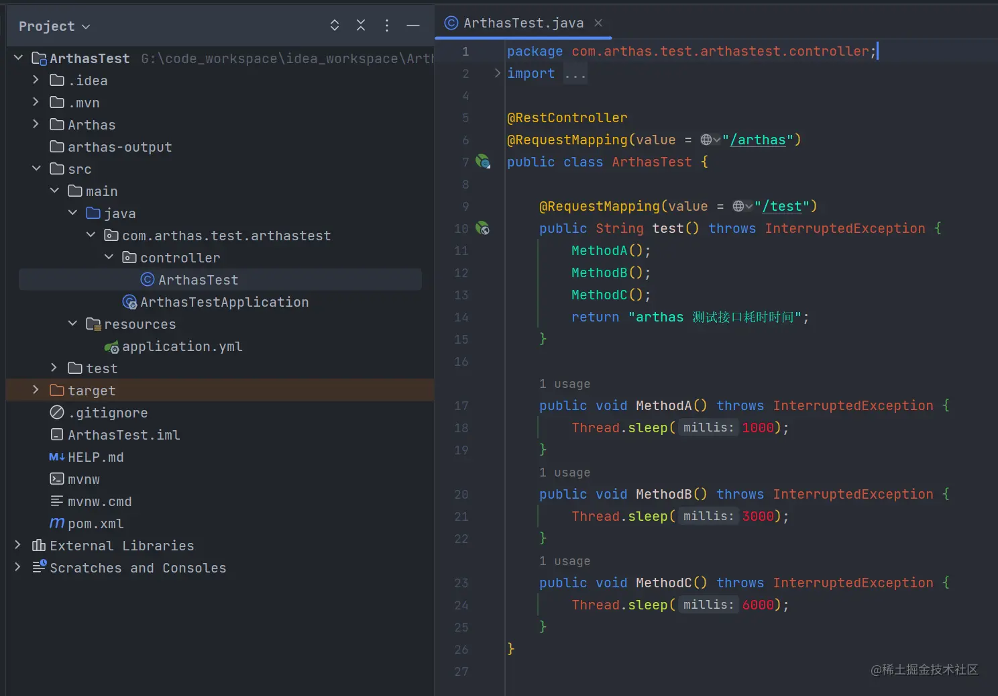Expand External Libraries node
998x696 pixels.
(18, 545)
